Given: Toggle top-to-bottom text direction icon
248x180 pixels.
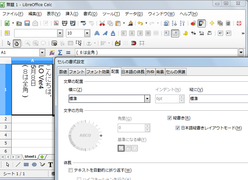Looking at the screenshot, I should click(175, 33).
